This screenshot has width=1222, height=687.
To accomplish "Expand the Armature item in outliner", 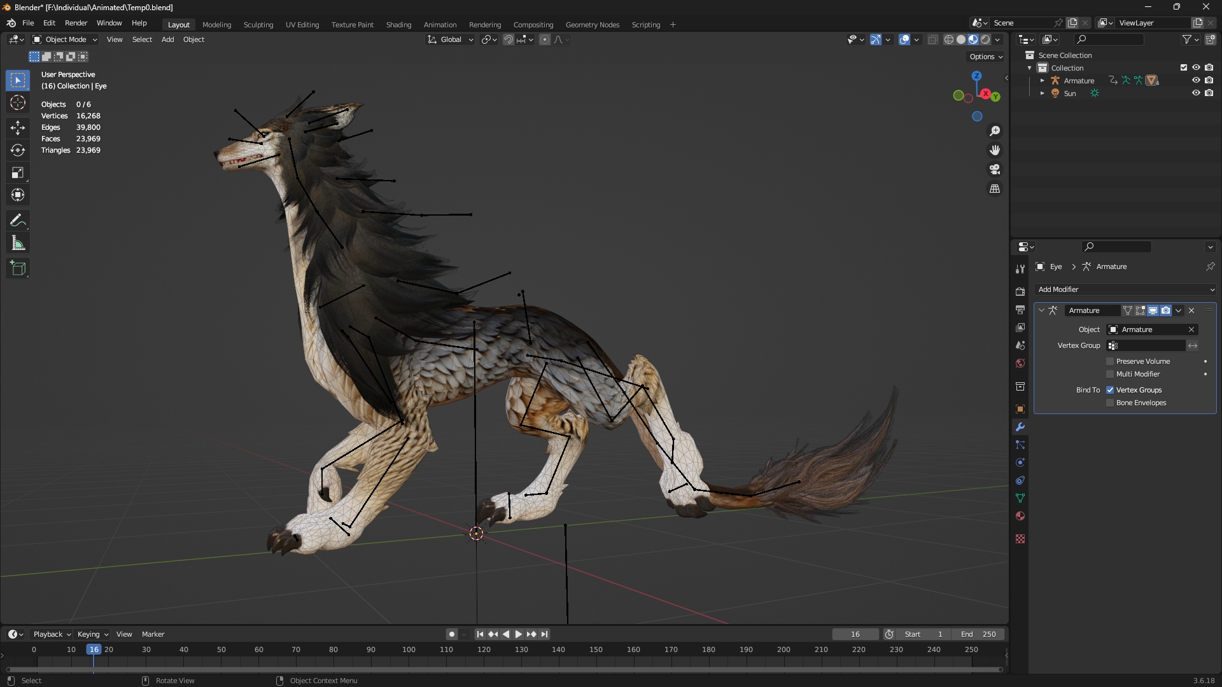I will click(x=1042, y=81).
